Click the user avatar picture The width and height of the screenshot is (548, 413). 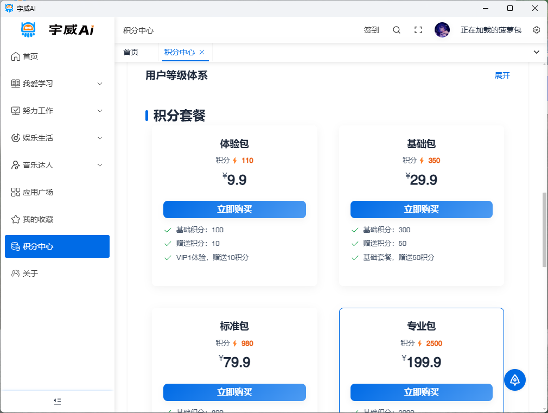click(442, 30)
